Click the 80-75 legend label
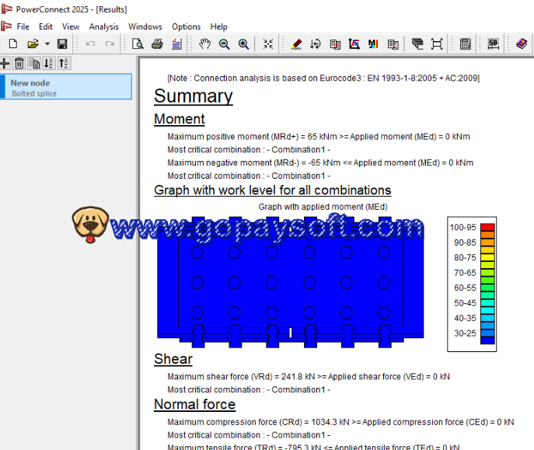 (465, 258)
